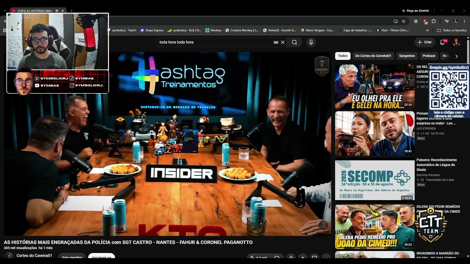Open a new browser tab

[x=72, y=11]
